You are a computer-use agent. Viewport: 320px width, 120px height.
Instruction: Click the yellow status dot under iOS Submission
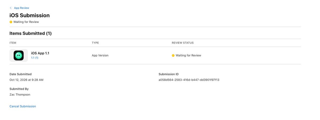click(11, 22)
